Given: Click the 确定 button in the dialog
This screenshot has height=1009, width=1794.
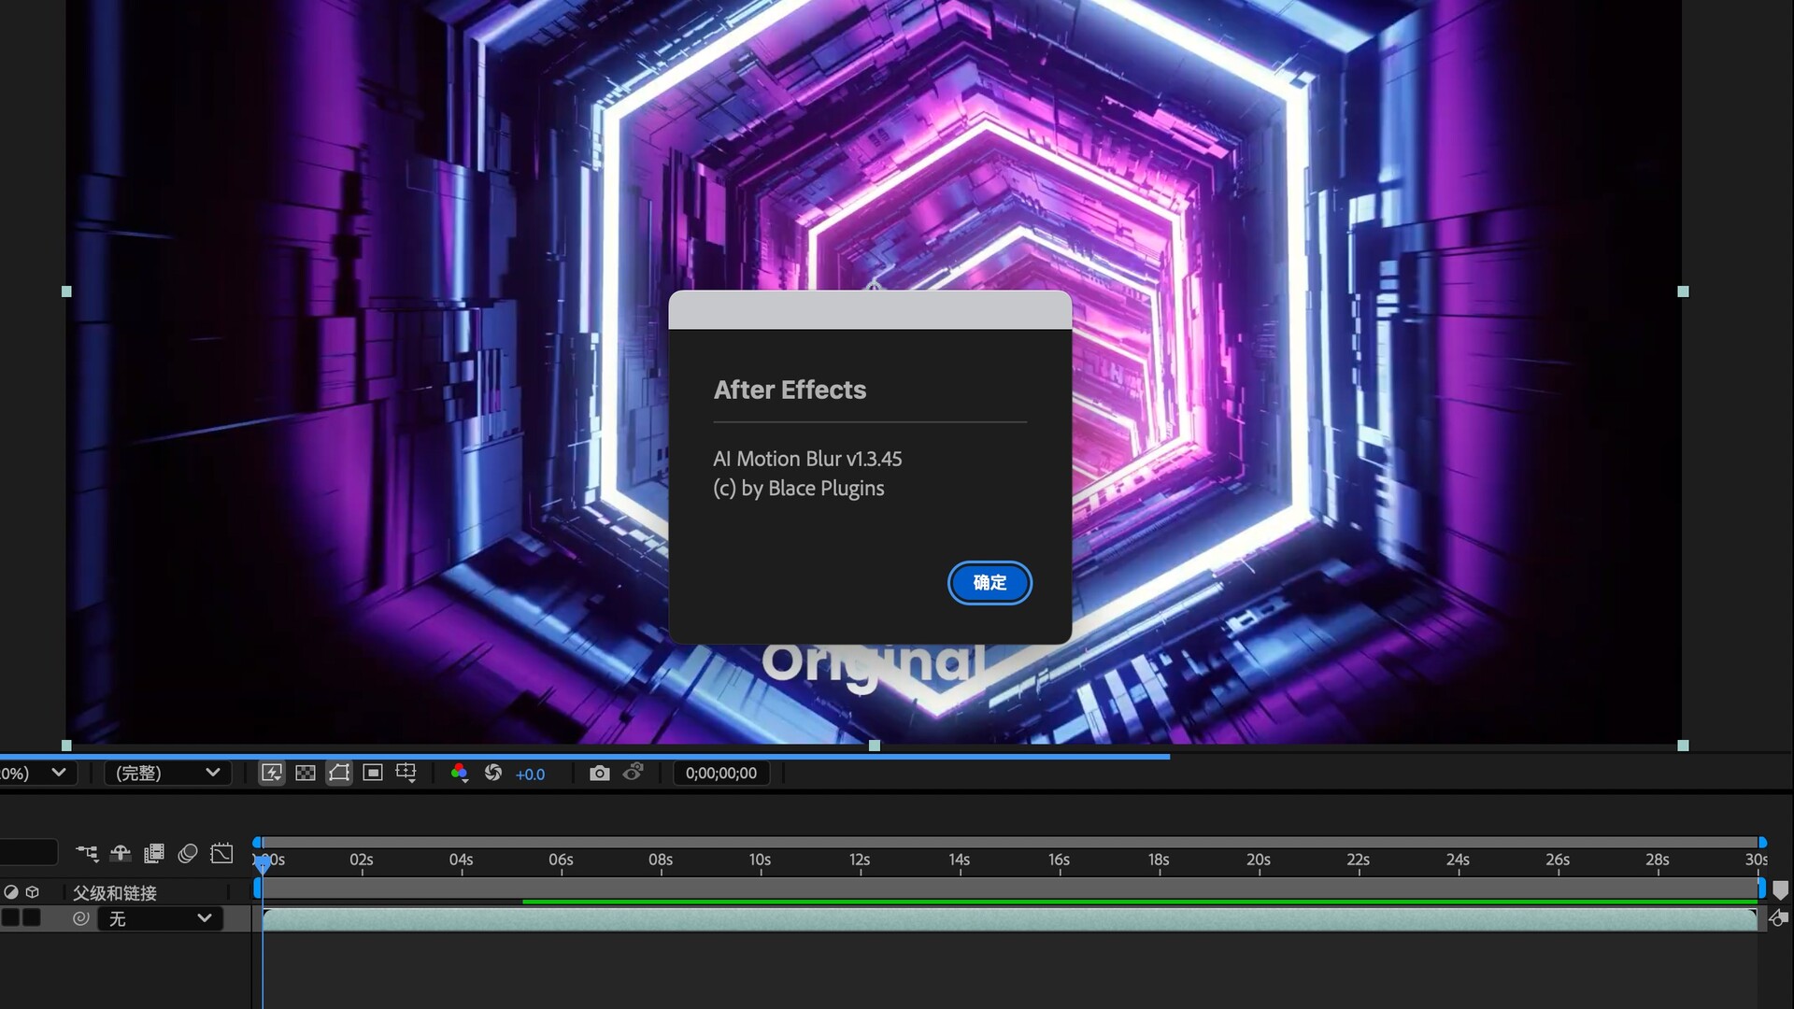Looking at the screenshot, I should point(990,583).
